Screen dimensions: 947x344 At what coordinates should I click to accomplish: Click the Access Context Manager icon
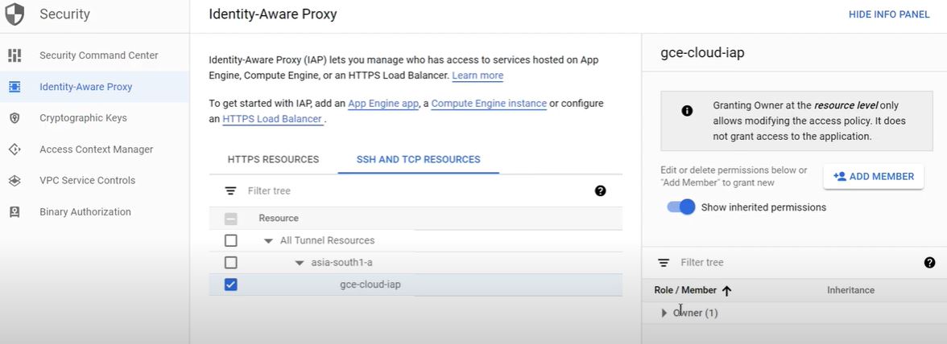pos(14,149)
